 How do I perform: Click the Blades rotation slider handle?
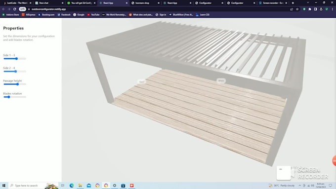9,97
